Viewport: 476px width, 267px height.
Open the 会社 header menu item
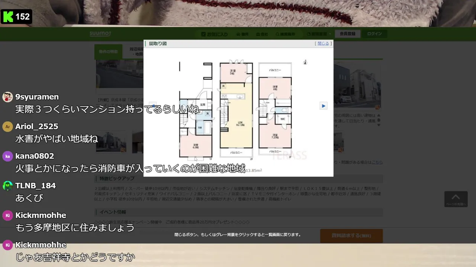coord(262,34)
